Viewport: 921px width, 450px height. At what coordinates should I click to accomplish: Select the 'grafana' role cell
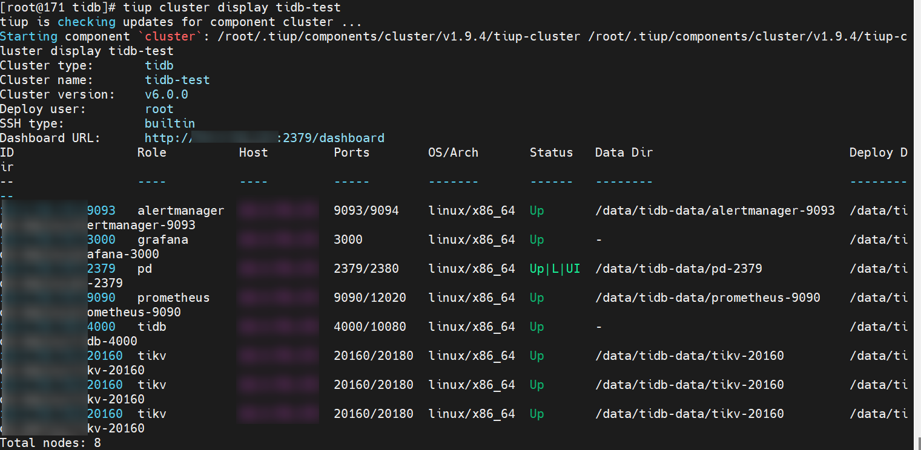[163, 240]
